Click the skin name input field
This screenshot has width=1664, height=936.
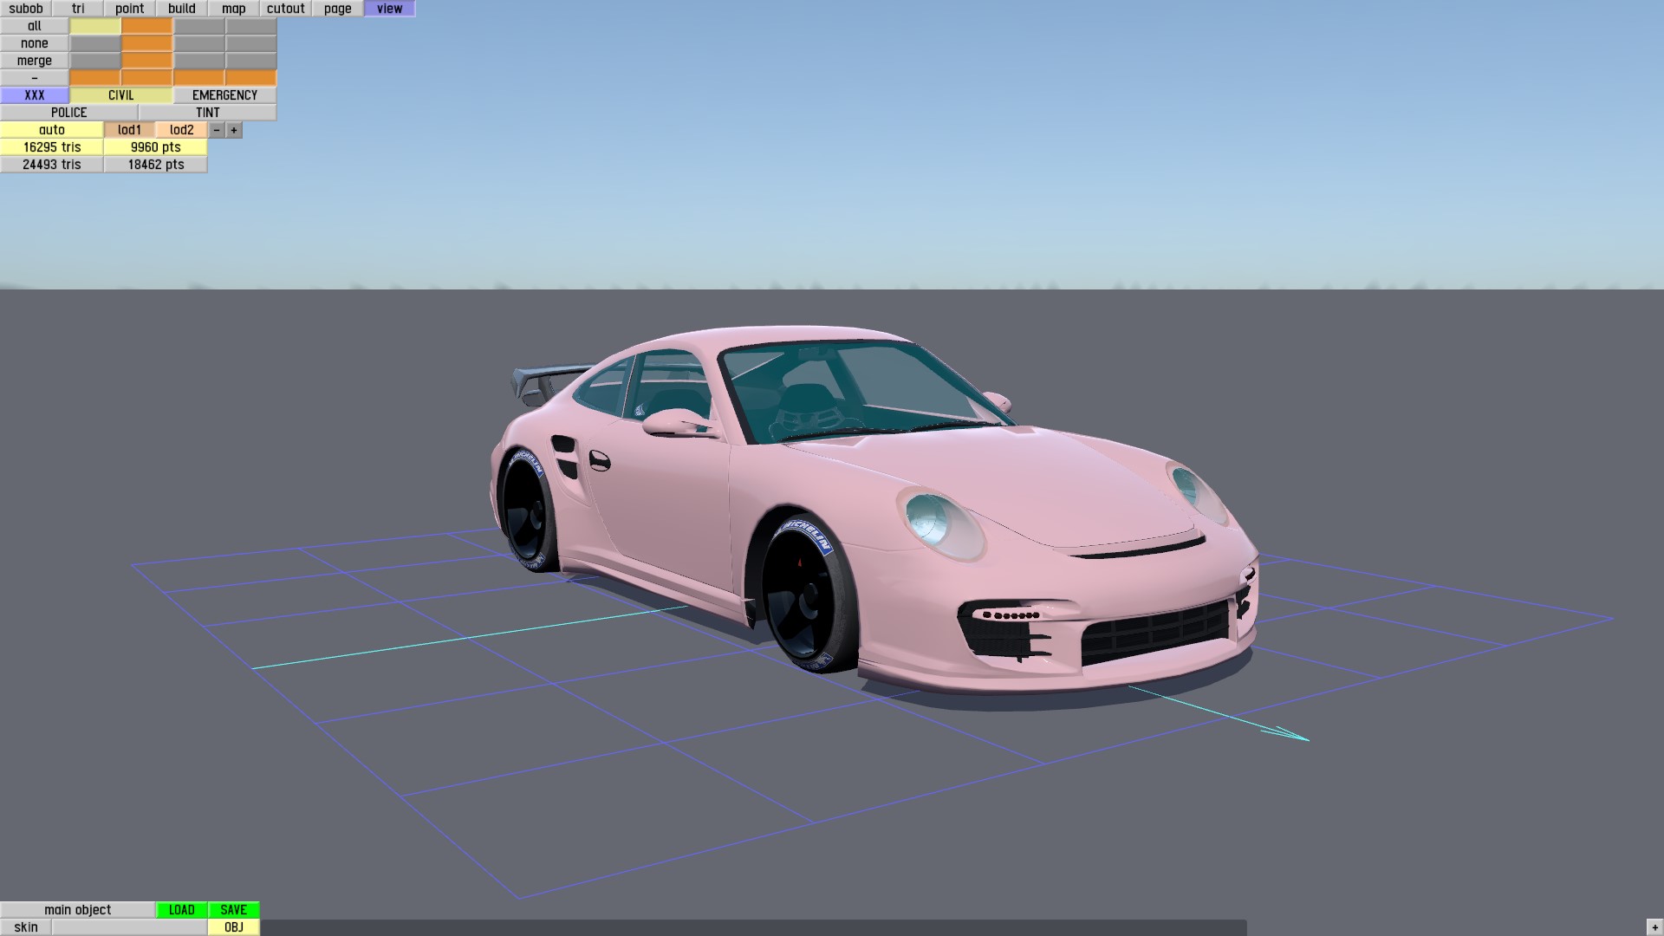pos(129,927)
